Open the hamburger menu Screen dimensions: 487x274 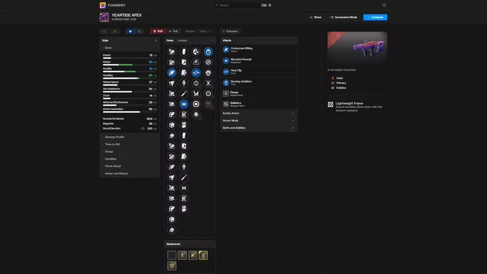point(384,5)
